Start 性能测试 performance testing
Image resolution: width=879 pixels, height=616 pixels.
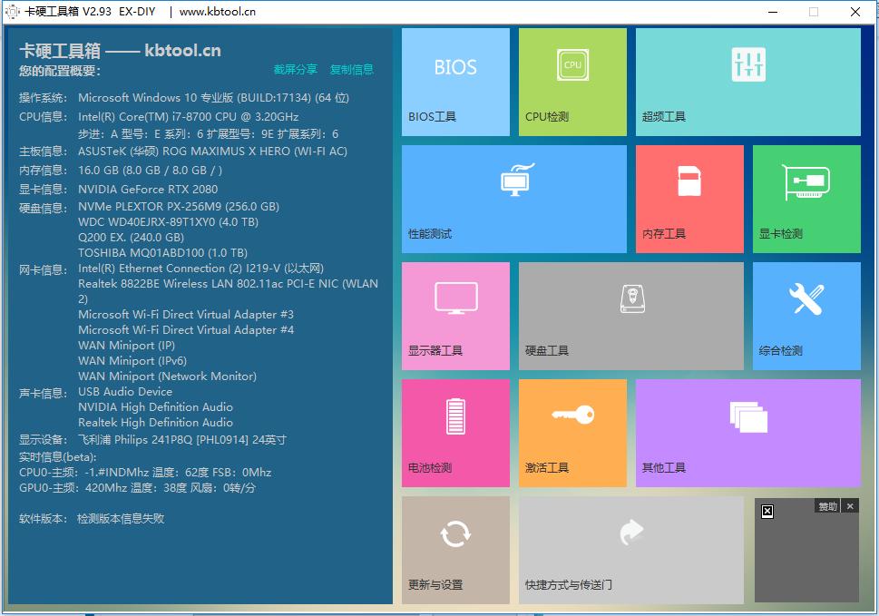(x=513, y=199)
